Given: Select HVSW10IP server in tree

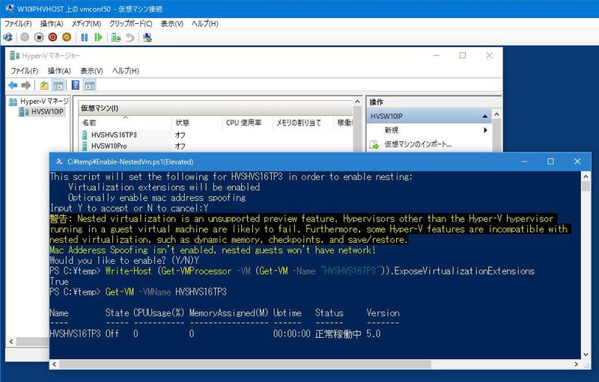Looking at the screenshot, I should [42, 111].
